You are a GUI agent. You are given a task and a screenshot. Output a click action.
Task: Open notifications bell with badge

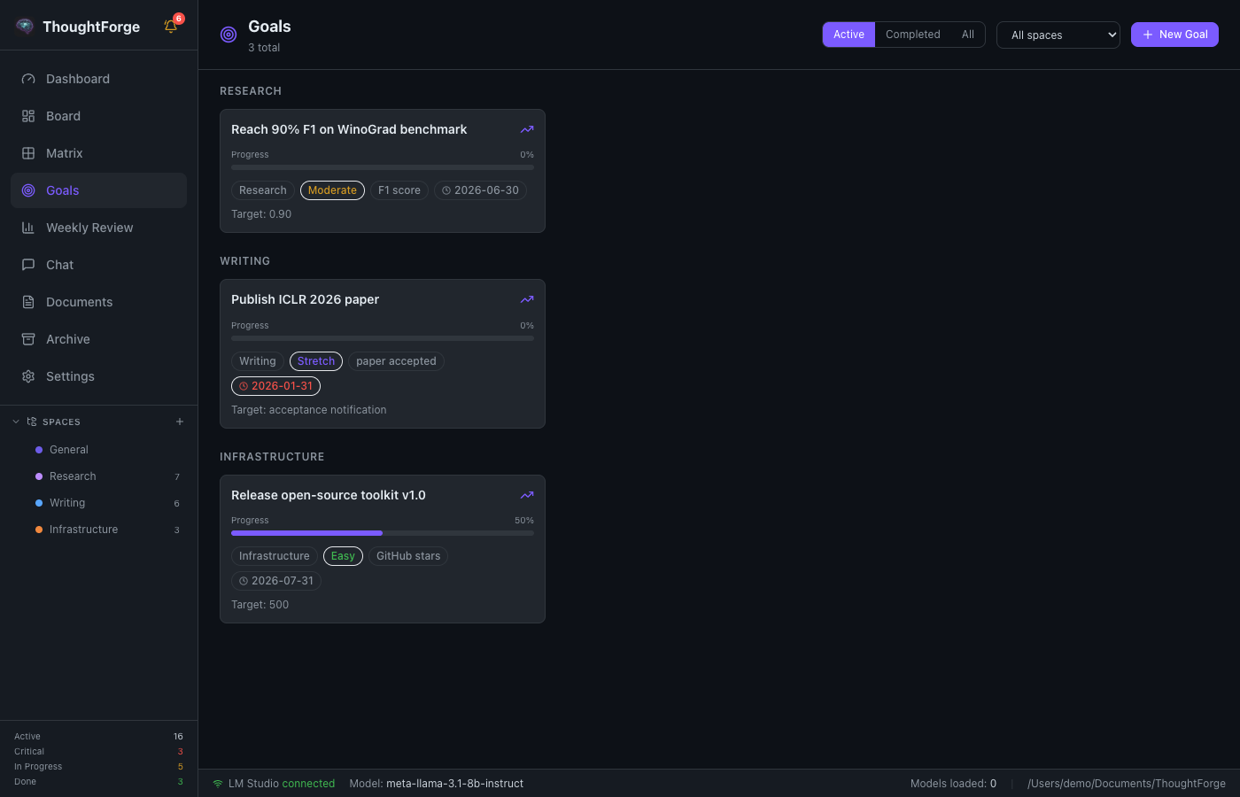(x=172, y=26)
